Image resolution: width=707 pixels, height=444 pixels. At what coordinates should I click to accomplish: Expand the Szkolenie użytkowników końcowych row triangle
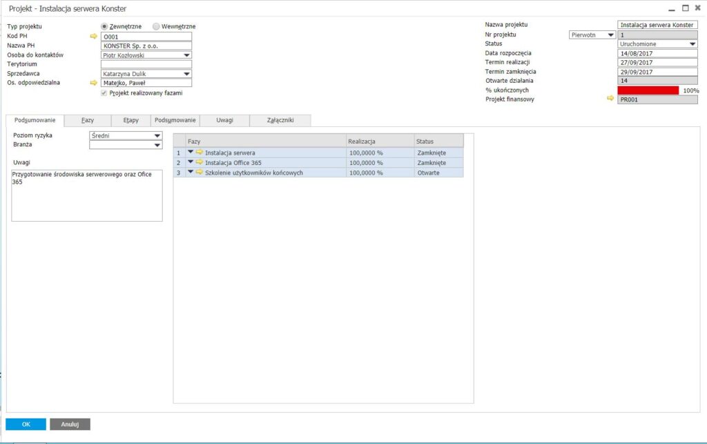point(191,173)
